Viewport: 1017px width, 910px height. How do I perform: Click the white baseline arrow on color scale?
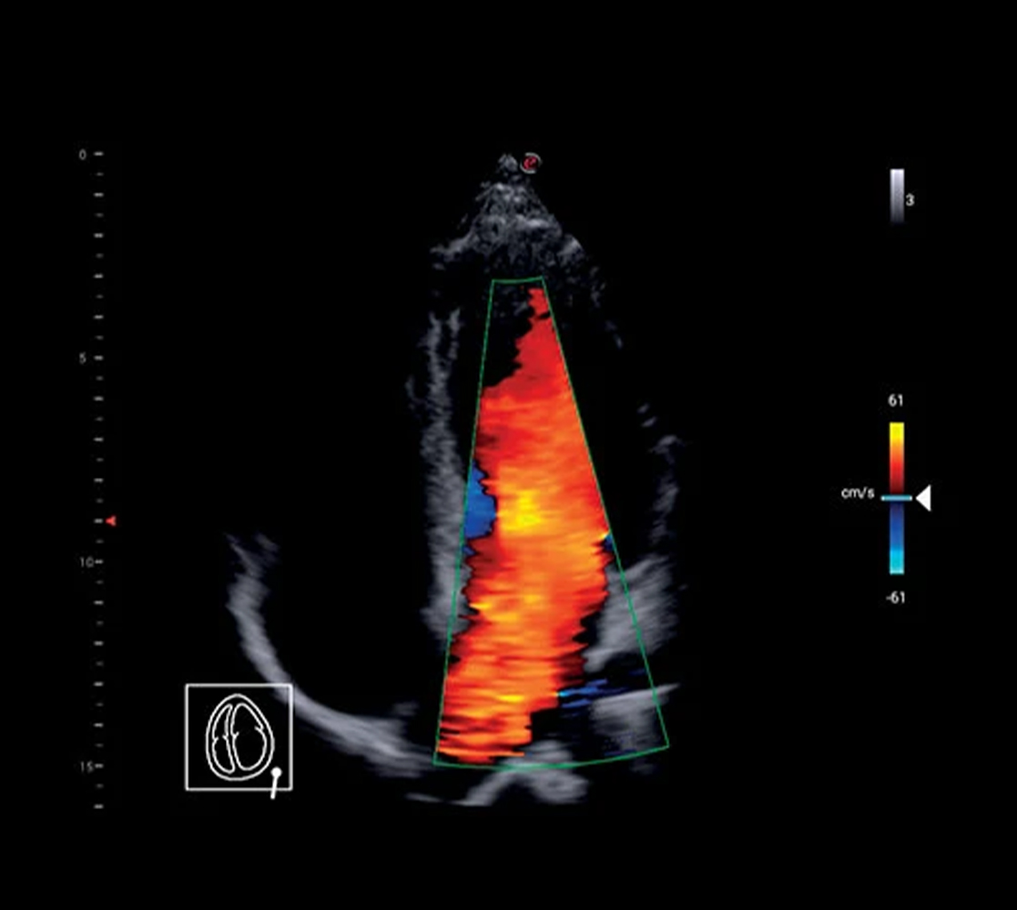pyautogui.click(x=923, y=498)
